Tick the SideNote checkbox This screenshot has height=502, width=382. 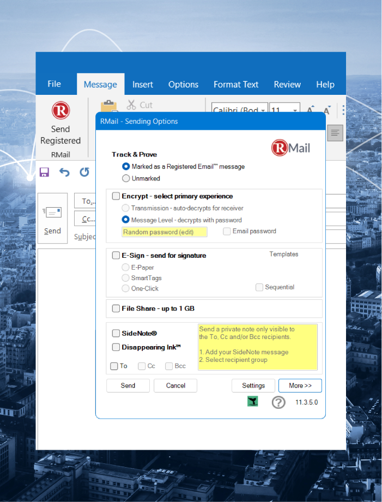[116, 333]
